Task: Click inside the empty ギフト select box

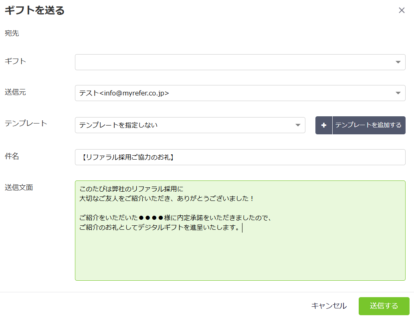Action: (232, 62)
